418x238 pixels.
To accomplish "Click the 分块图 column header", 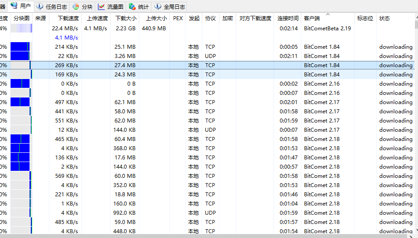I will pyautogui.click(x=21, y=18).
